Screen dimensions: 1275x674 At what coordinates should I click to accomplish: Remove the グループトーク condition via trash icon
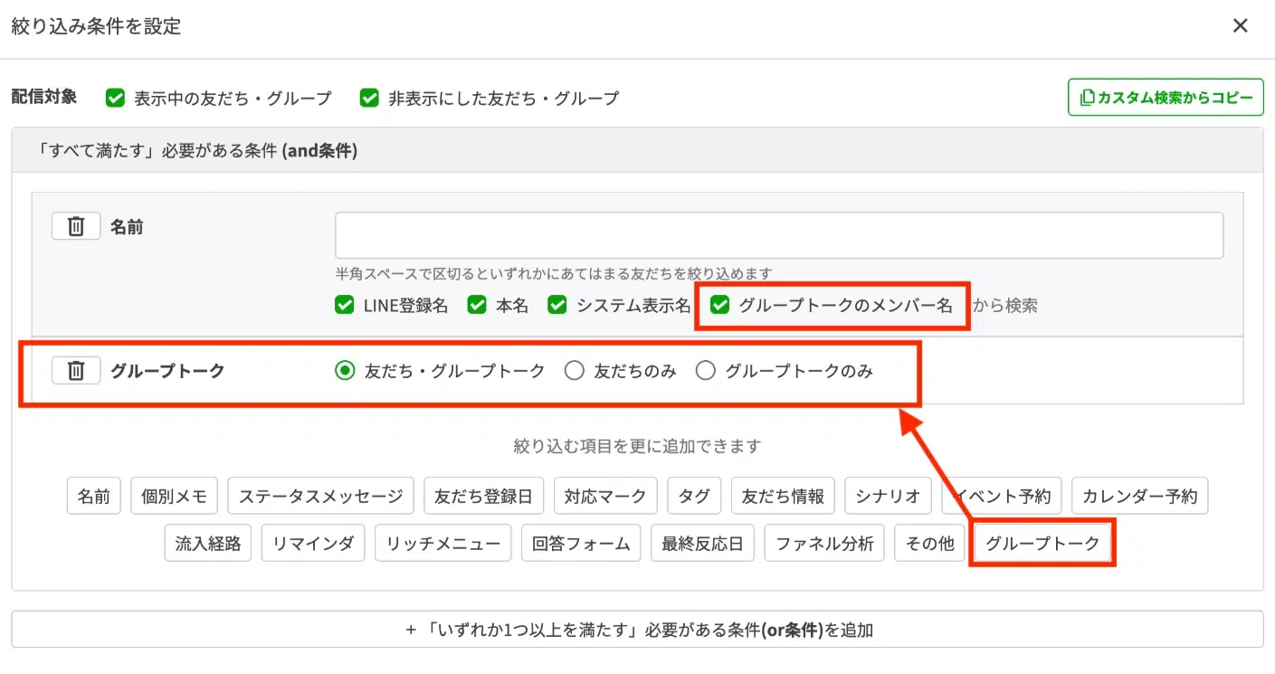[76, 370]
